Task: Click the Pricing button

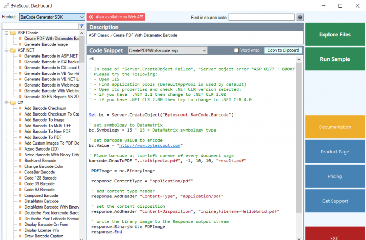Action: pos(335,176)
